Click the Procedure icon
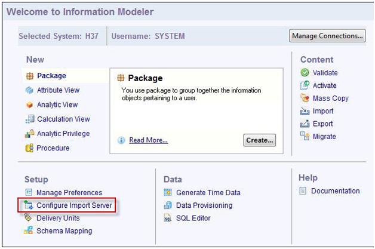 point(29,148)
